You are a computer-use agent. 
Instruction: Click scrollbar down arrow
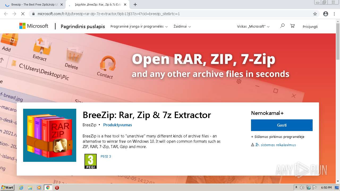click(x=338, y=181)
